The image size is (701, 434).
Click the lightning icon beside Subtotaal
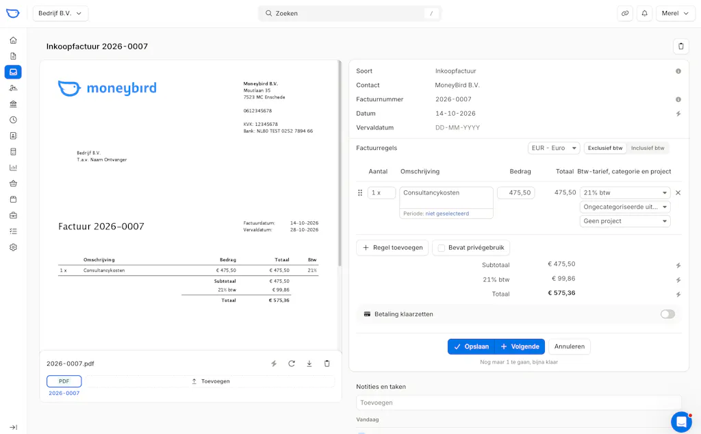click(x=678, y=266)
